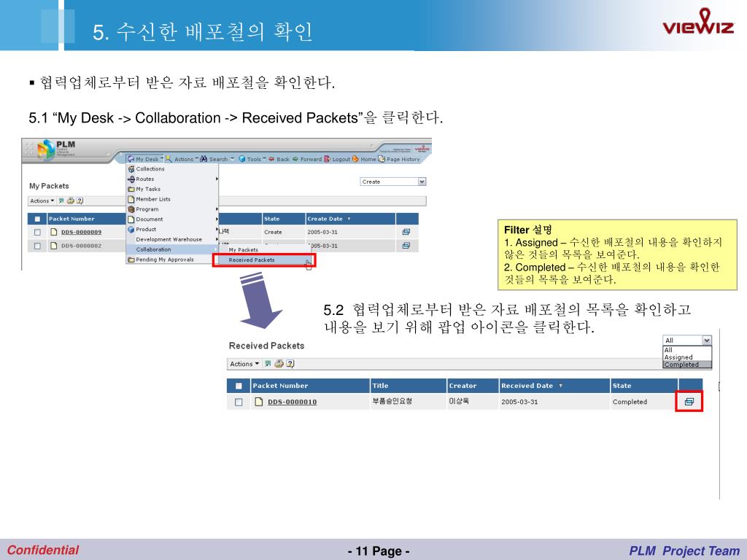Image resolution: width=747 pixels, height=560 pixels.
Task: Click printer icon in My Packets toolbar
Action: [x=71, y=201]
